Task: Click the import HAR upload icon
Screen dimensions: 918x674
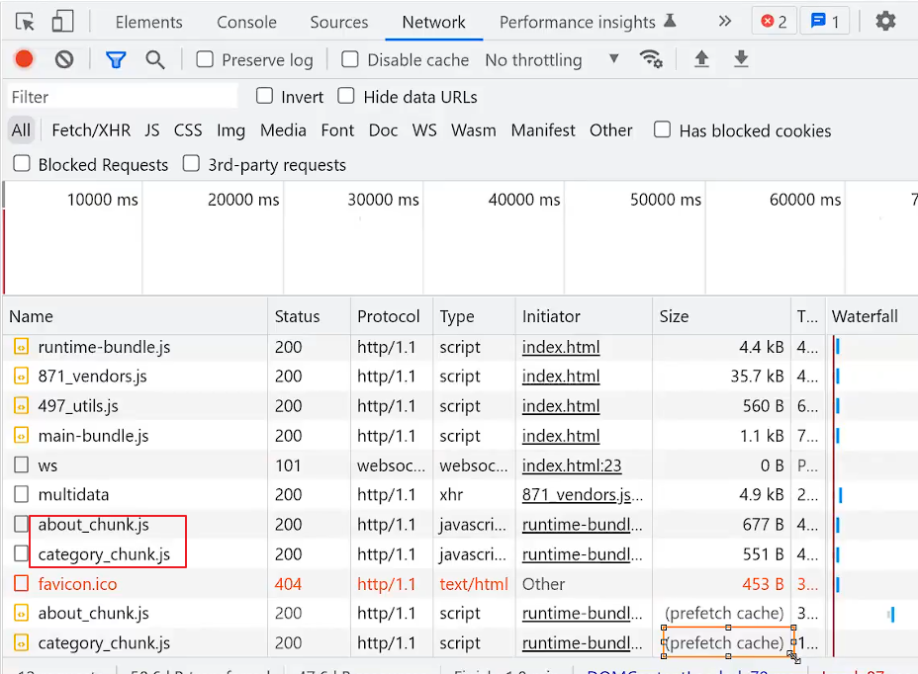Action: tap(701, 59)
